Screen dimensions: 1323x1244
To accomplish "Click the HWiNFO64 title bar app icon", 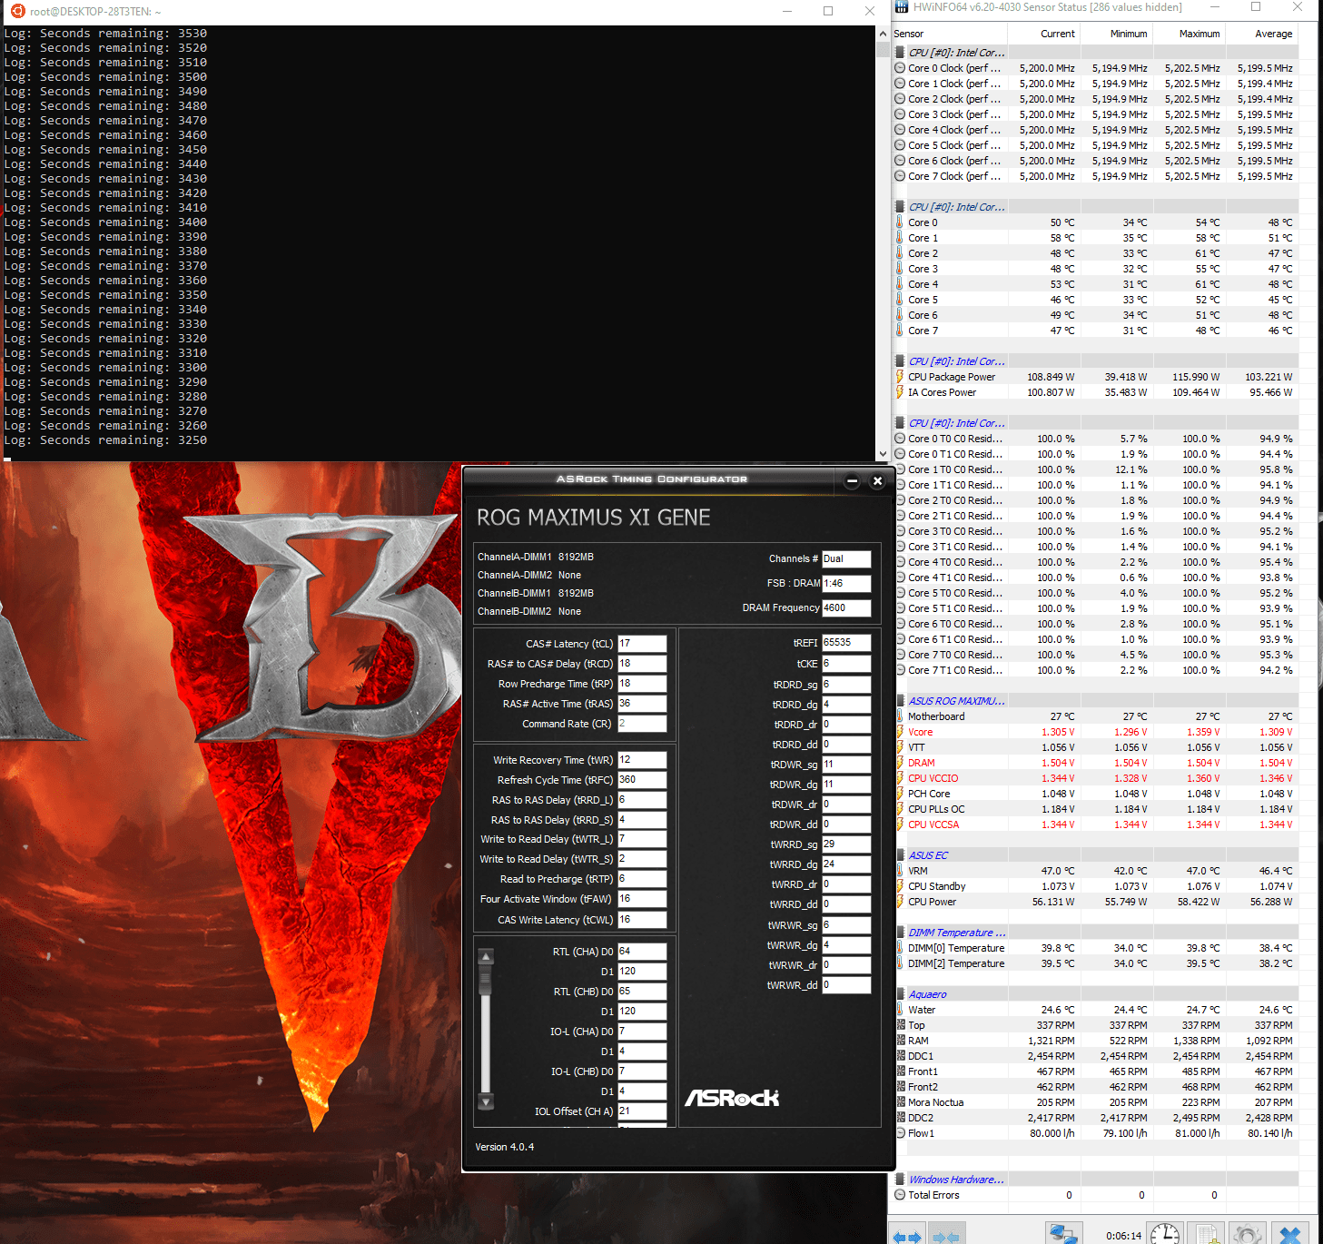I will pos(901,7).
